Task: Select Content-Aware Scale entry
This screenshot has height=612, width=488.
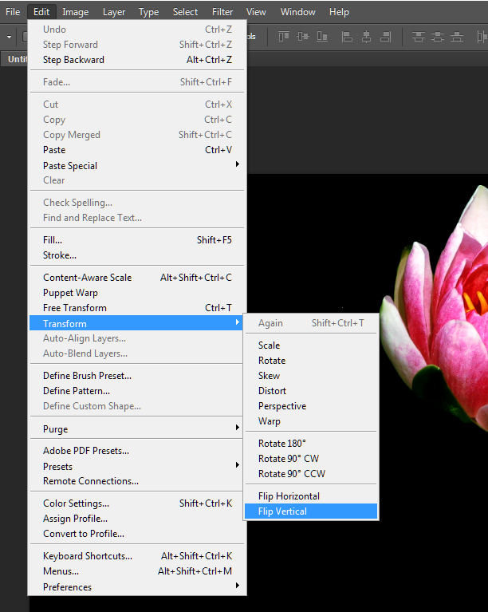Action: coord(137,278)
